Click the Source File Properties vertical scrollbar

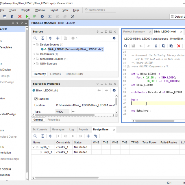coord(116,101)
